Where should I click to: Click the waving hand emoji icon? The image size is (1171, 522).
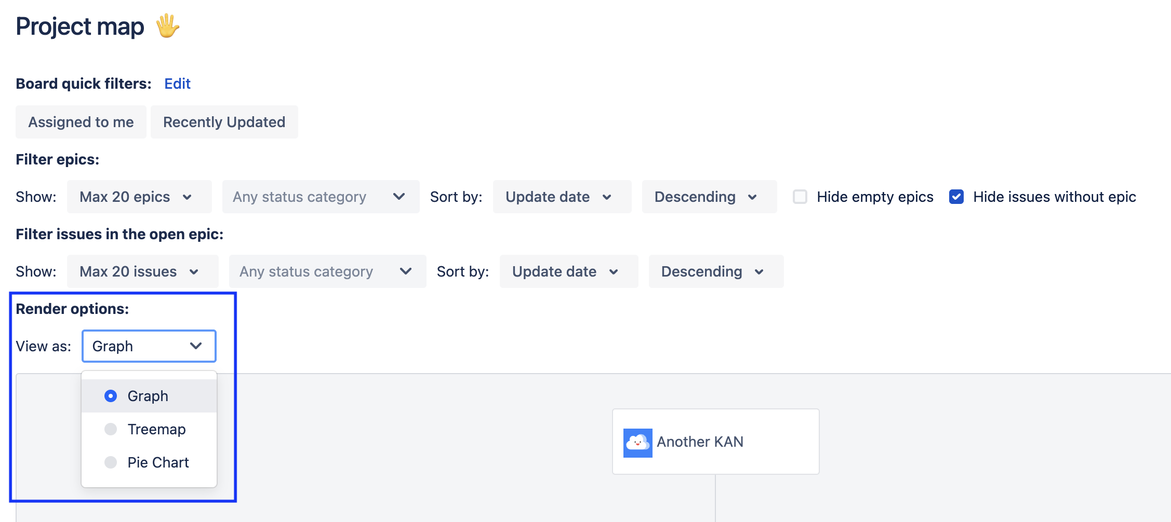click(x=167, y=26)
